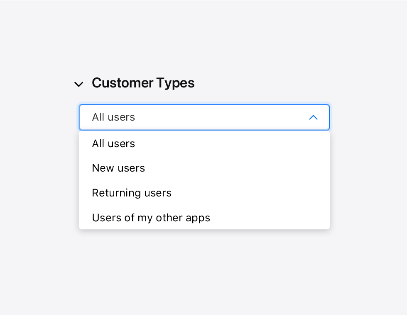Viewport: 407px width, 315px height.
Task: Keep the All users list entry selected
Action: tap(113, 144)
